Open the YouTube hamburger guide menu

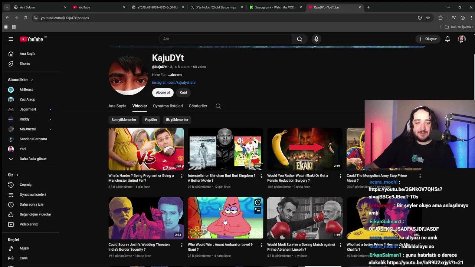tap(11, 39)
